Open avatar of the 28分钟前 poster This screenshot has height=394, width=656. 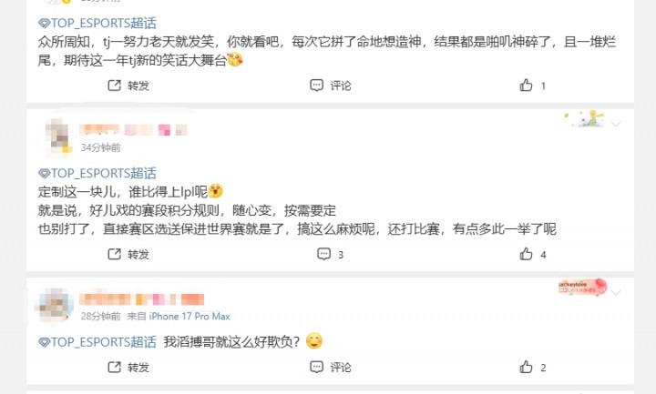[56, 306]
